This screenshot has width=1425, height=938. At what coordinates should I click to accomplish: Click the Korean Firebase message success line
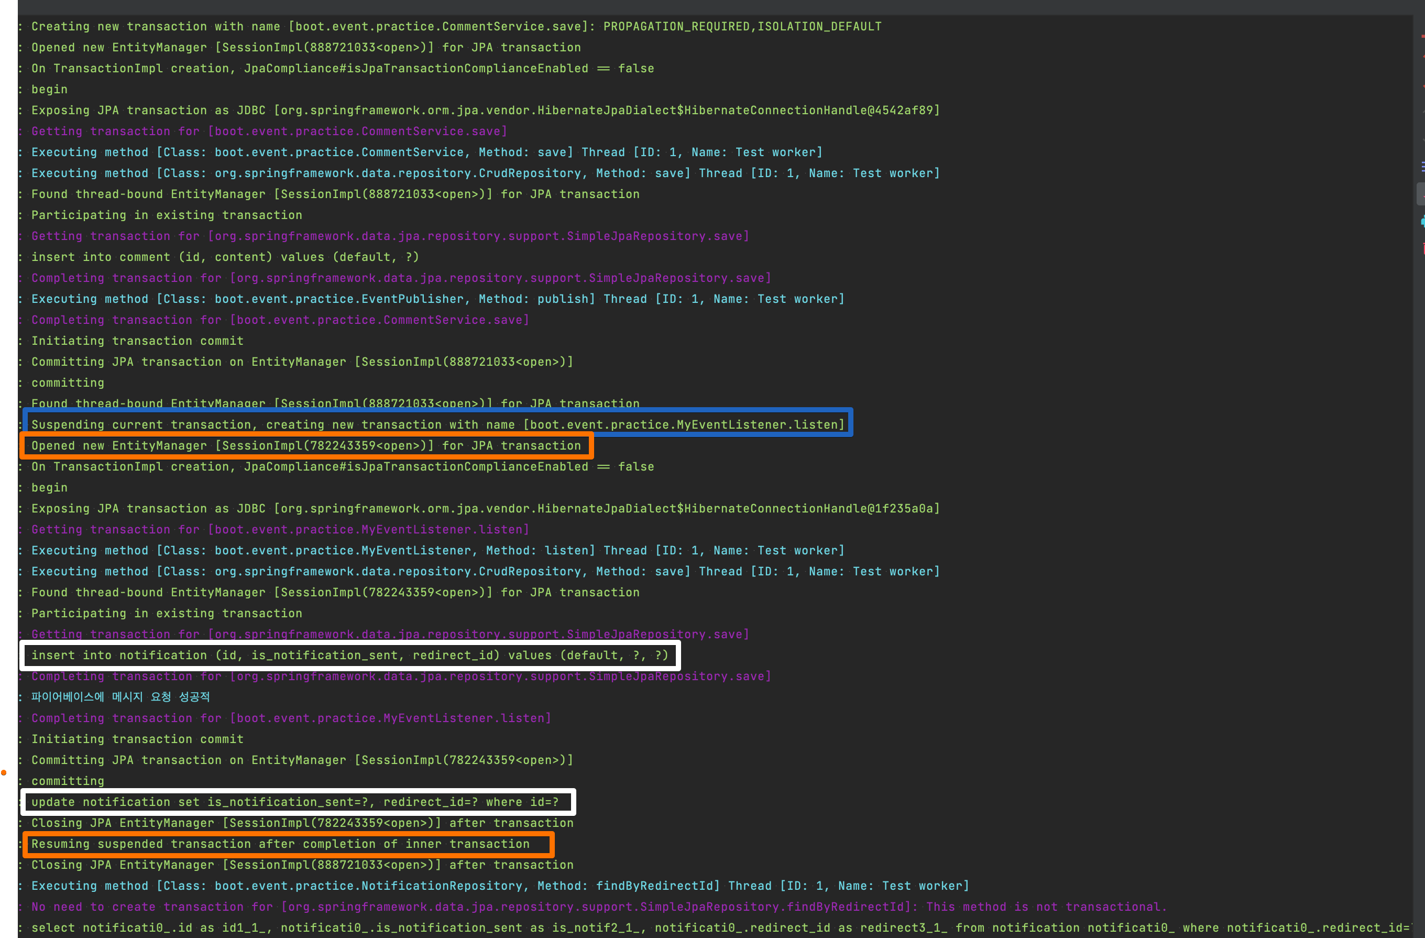(x=120, y=697)
